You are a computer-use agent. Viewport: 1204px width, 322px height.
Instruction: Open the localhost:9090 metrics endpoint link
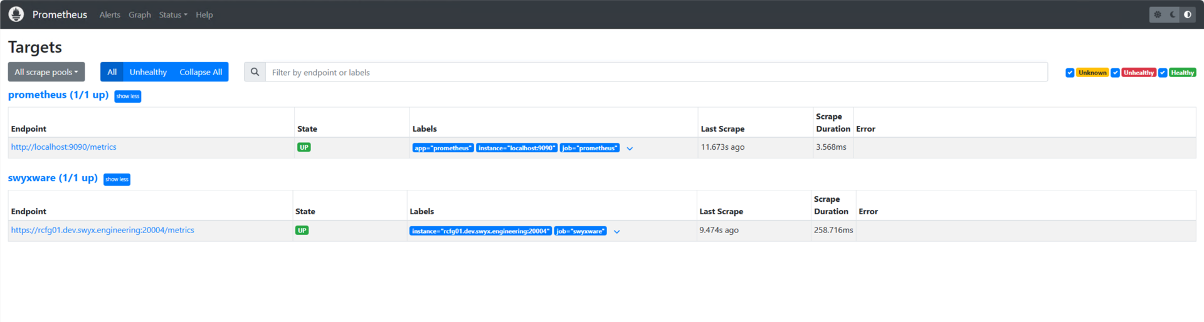[63, 147]
